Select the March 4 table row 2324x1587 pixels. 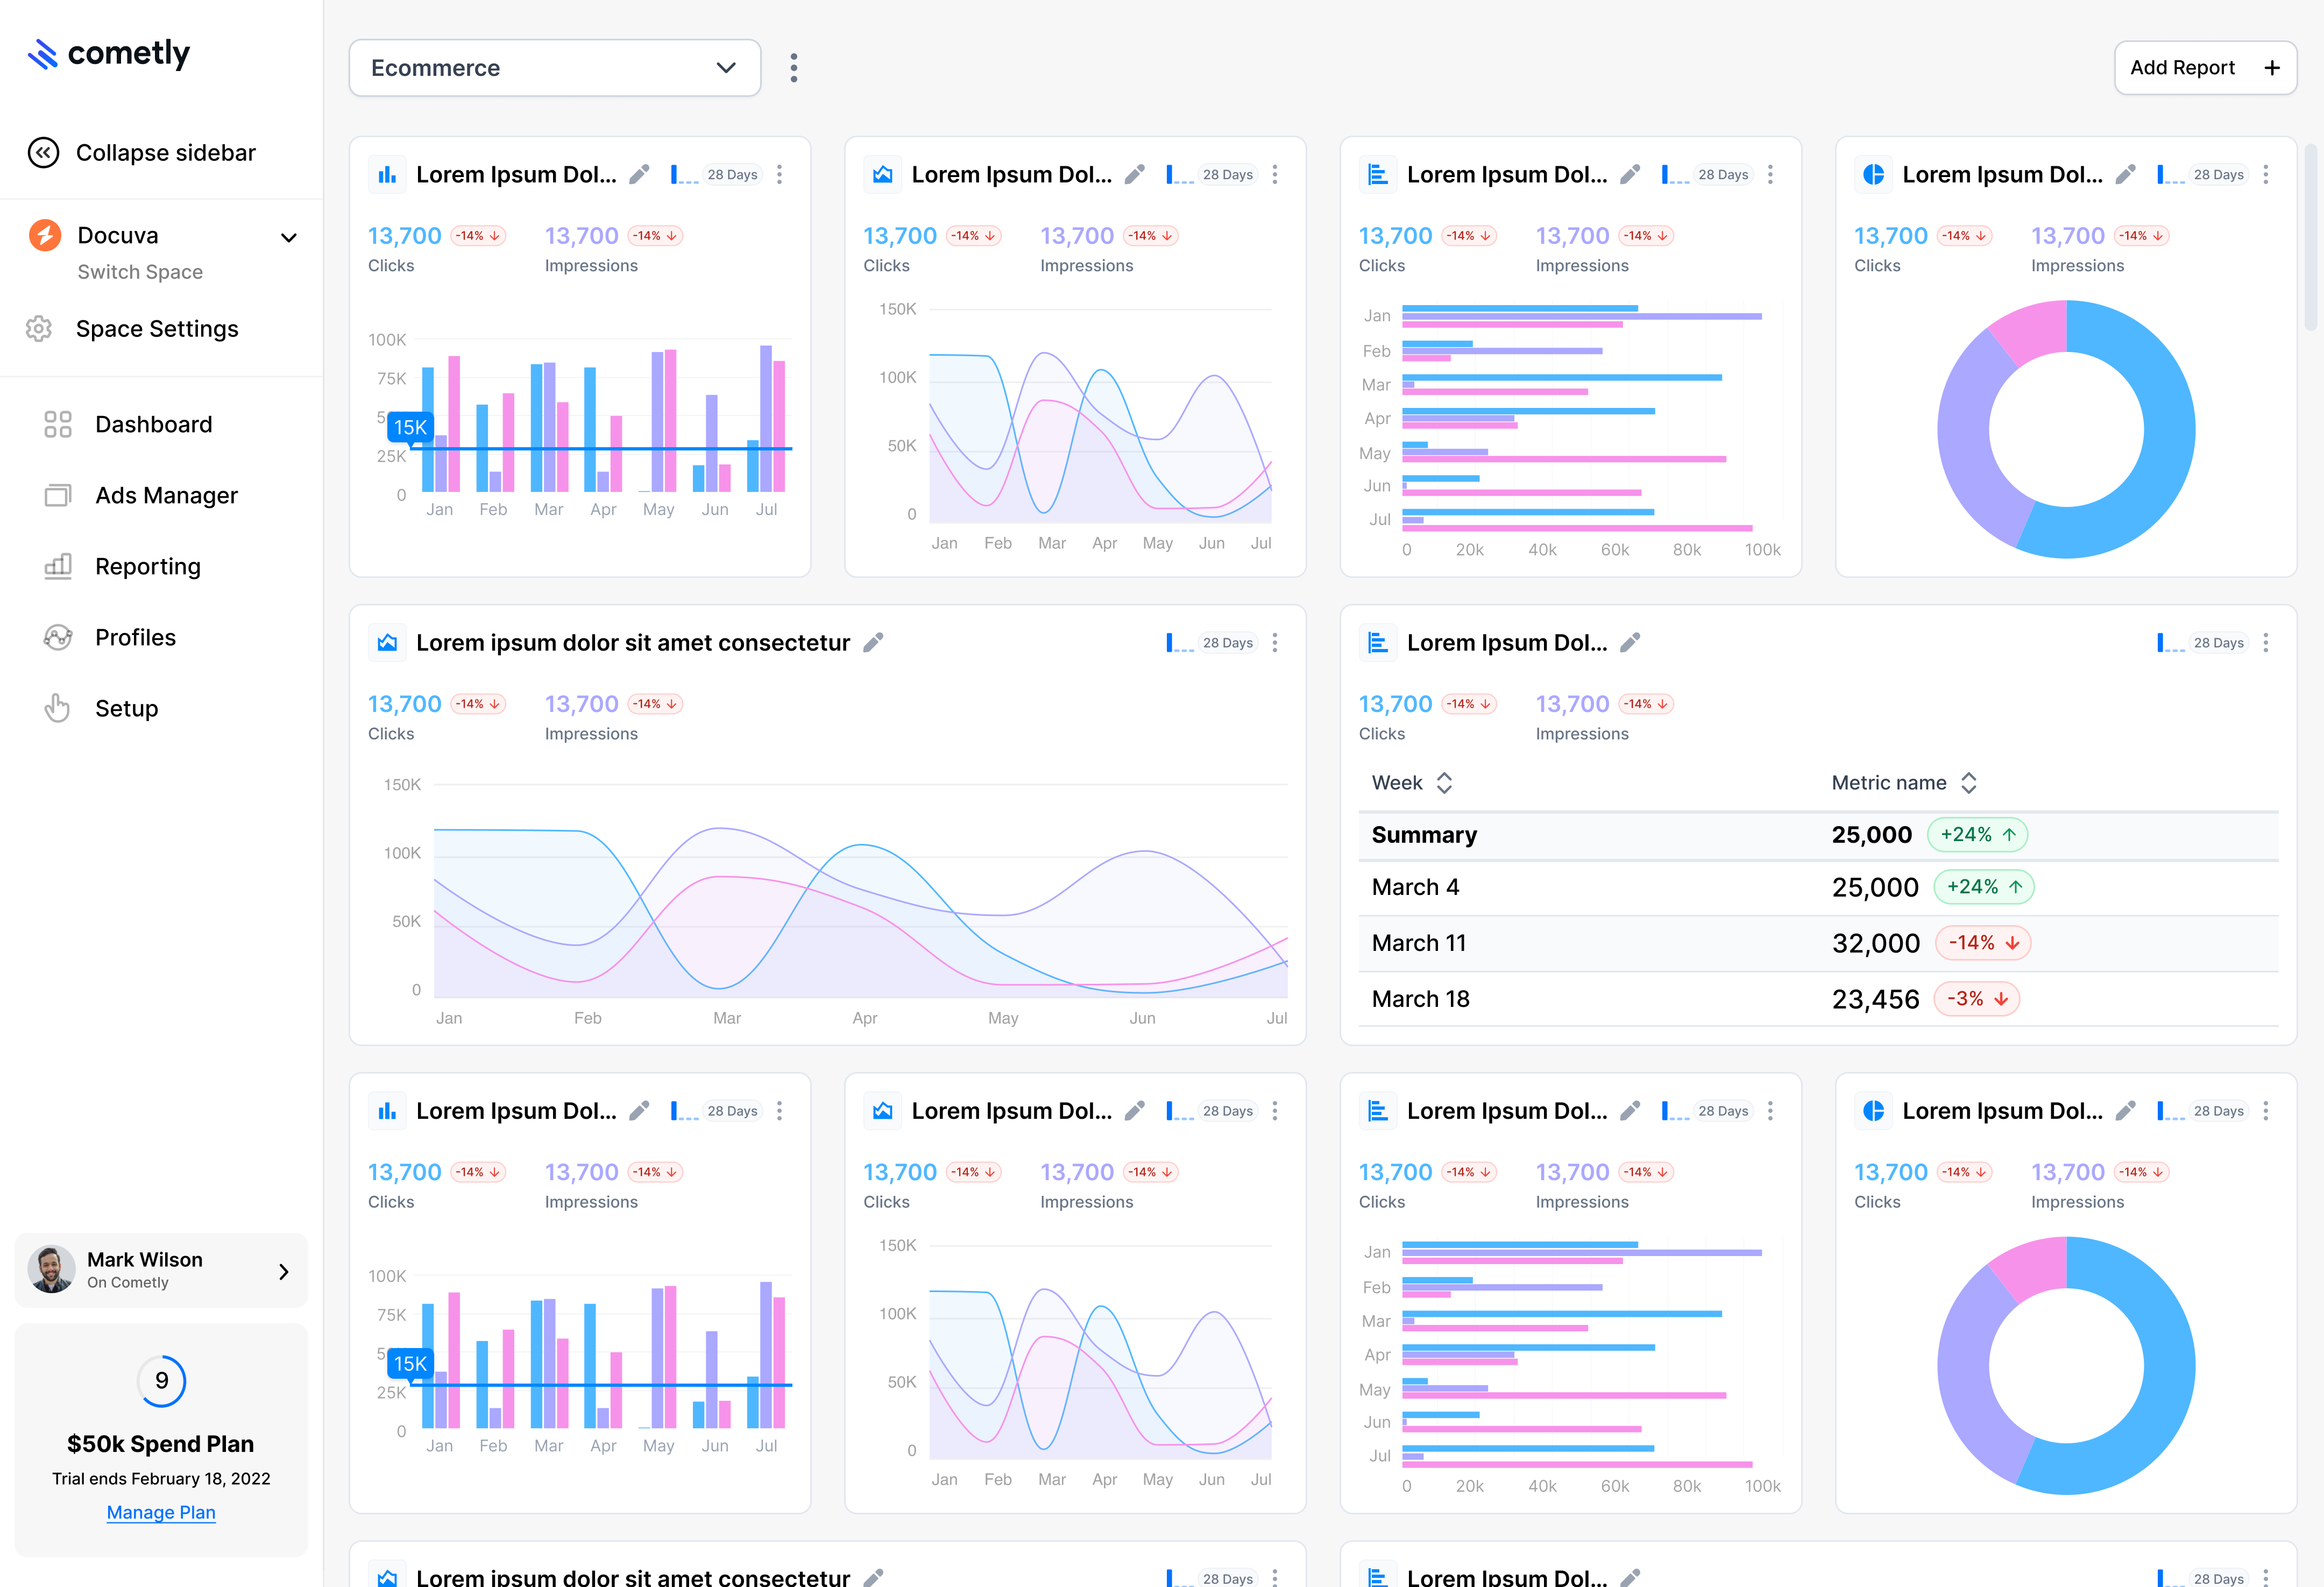click(x=1818, y=886)
